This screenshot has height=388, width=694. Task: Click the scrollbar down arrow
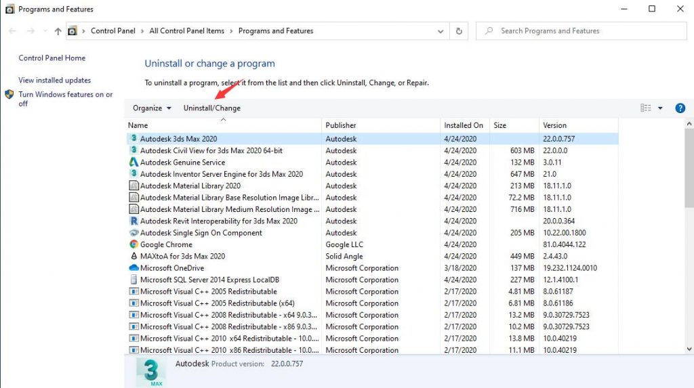click(689, 349)
